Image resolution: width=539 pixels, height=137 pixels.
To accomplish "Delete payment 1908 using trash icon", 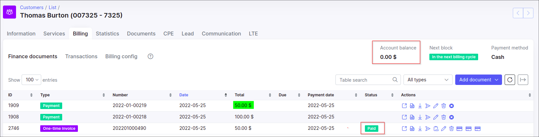I will [x=443, y=117].
